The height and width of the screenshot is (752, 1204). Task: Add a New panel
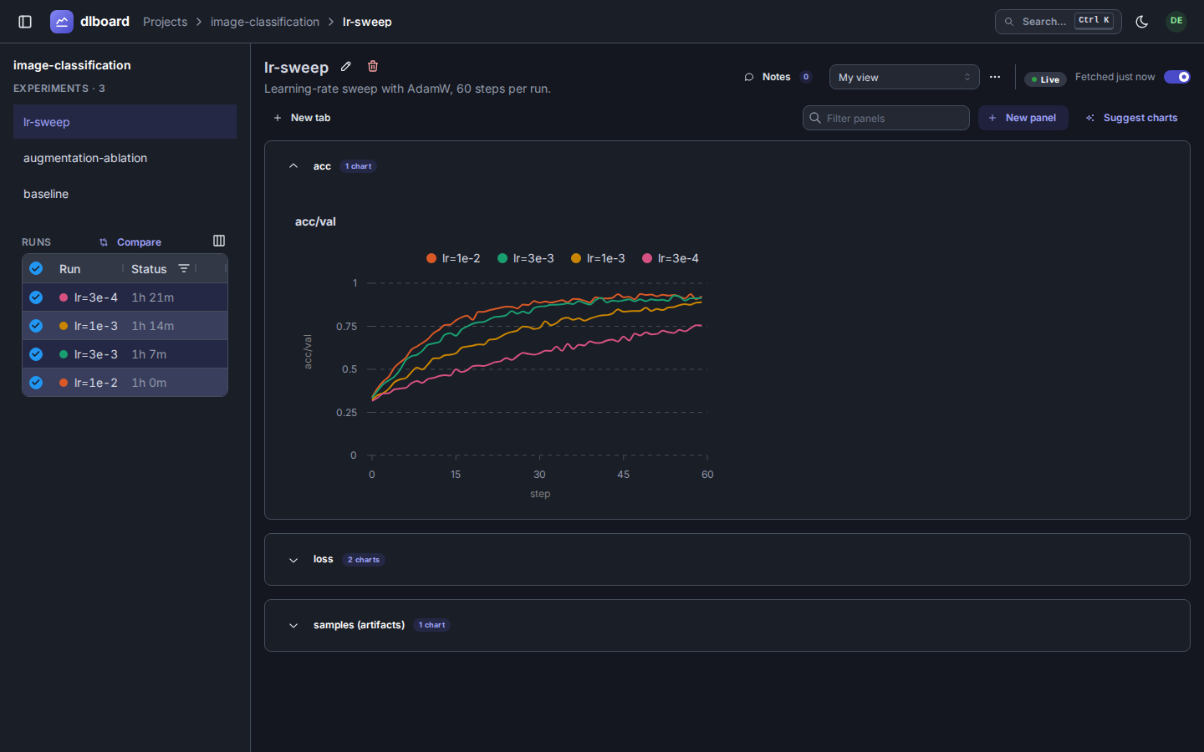tap(1023, 118)
